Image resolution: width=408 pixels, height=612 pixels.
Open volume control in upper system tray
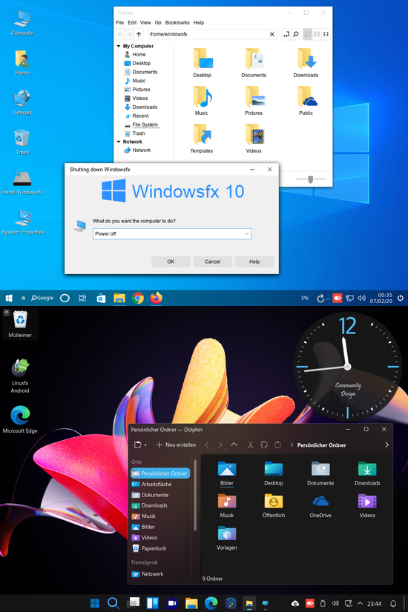tap(361, 298)
